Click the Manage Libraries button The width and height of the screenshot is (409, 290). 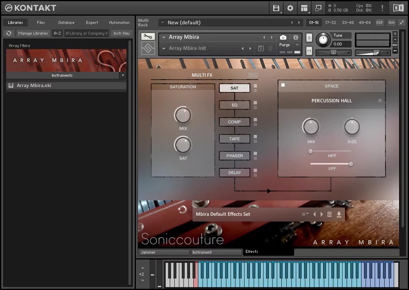pos(33,33)
